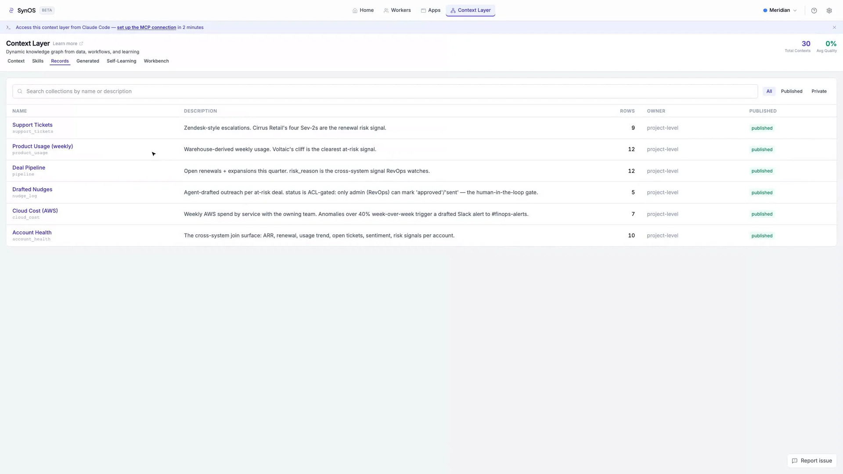This screenshot has width=843, height=474.
Task: Switch to the Context tab
Action: click(16, 61)
